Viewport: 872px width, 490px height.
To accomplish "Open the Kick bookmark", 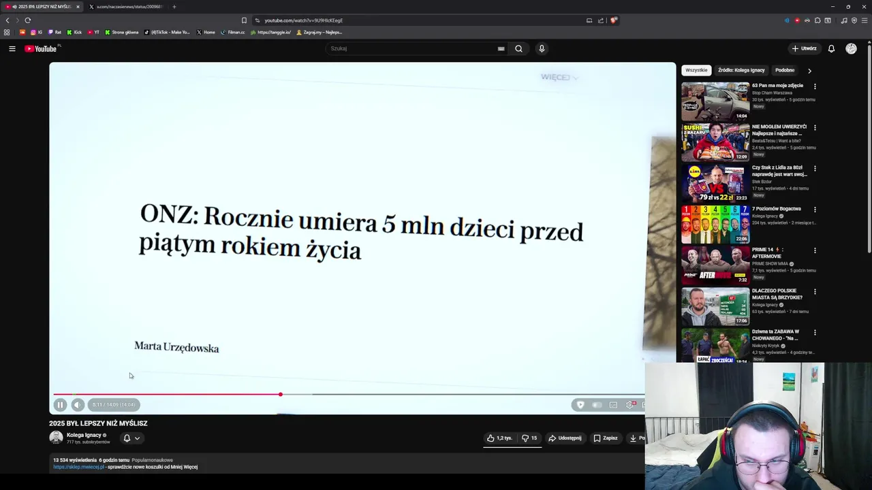I will (74, 32).
